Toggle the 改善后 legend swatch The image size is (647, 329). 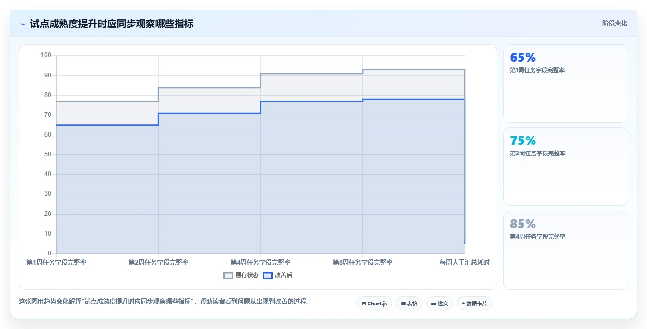click(x=267, y=276)
